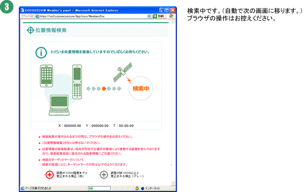
Task: Click the orange progress arrow
Action: pyautogui.click(x=104, y=89)
